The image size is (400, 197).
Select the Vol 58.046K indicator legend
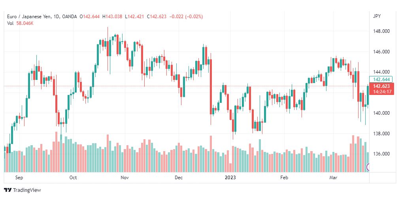tap(20, 23)
